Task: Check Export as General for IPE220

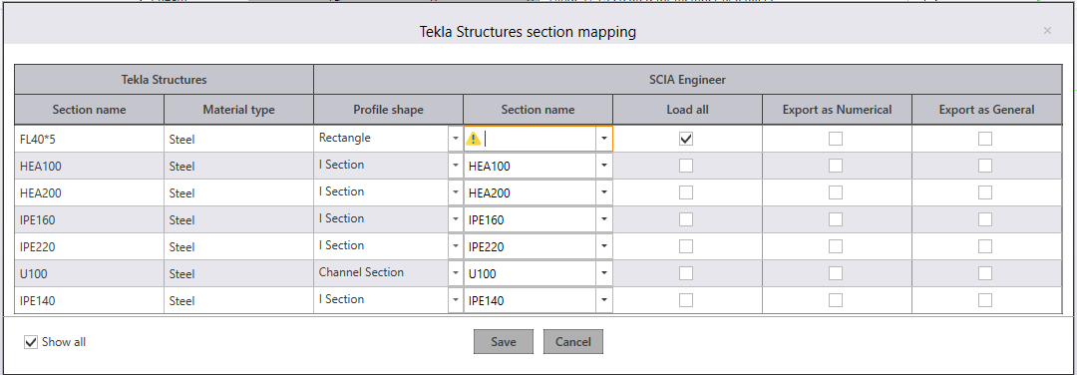Action: point(985,246)
